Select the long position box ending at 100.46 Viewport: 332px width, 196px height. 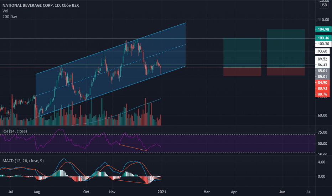coord(242,57)
